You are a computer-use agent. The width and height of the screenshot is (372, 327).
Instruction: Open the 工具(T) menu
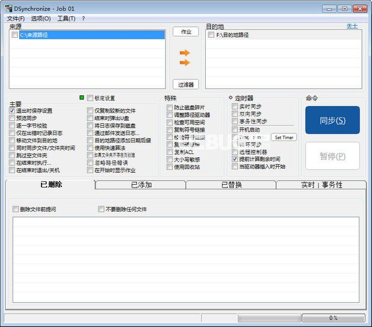tap(66, 19)
